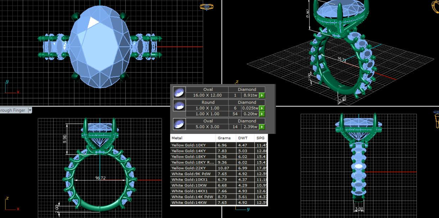Click the Through Finger viewport label

point(13,110)
